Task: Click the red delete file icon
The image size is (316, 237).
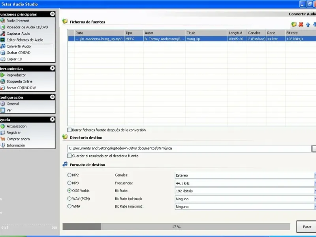Action: pos(301,24)
